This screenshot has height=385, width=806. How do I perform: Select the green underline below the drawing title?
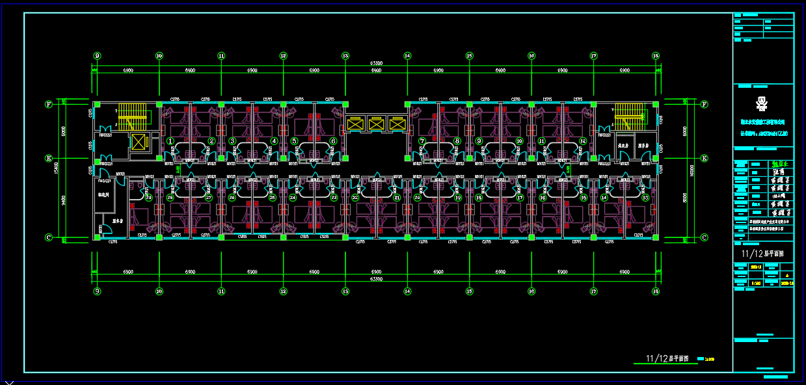(665, 363)
